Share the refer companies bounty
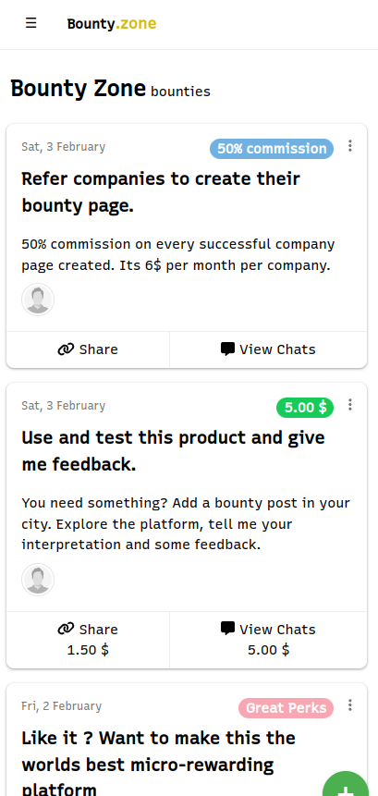This screenshot has height=796, width=378. tap(88, 349)
